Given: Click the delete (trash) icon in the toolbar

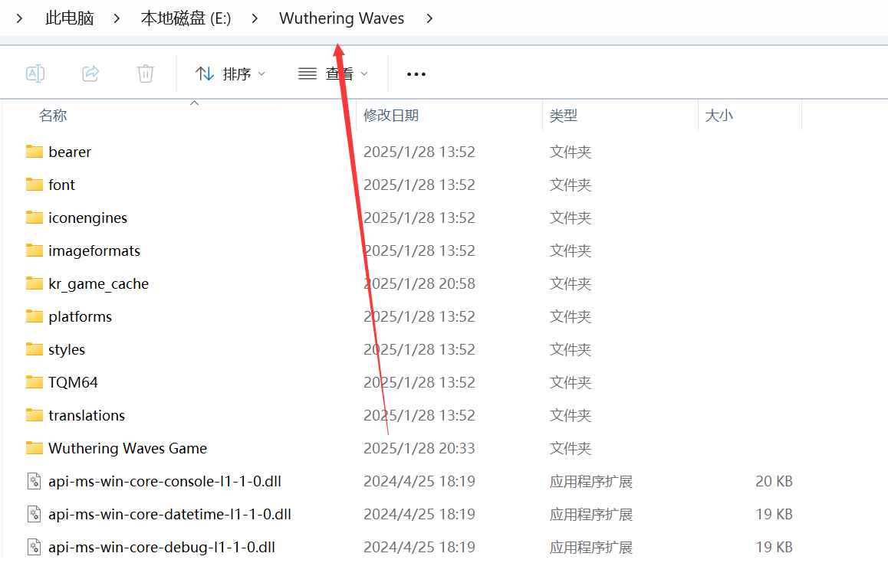Looking at the screenshot, I should (145, 73).
